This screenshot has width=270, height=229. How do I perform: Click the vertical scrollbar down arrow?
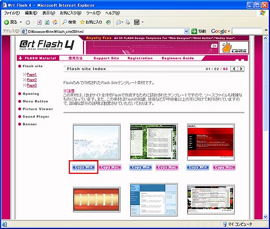(265, 216)
